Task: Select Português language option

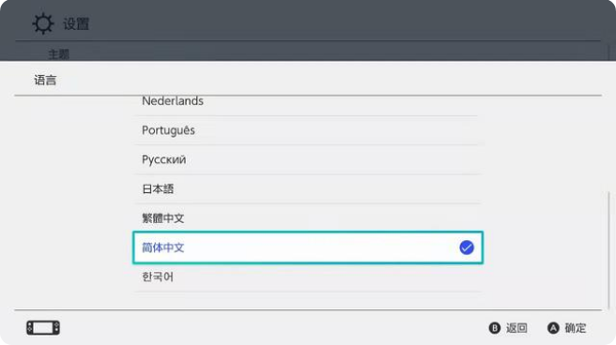Action: tap(308, 130)
